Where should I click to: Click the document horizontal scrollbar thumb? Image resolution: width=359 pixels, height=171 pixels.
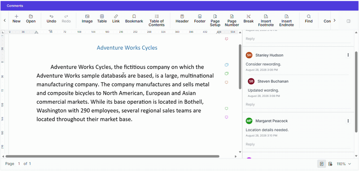tap(113, 156)
